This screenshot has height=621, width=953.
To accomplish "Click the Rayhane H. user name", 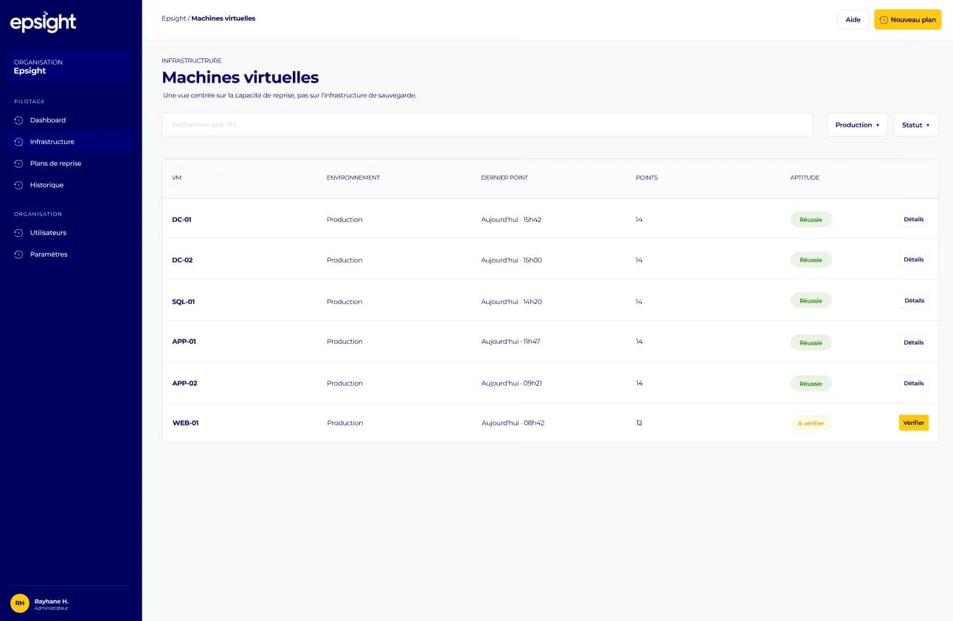I will 52,601.
